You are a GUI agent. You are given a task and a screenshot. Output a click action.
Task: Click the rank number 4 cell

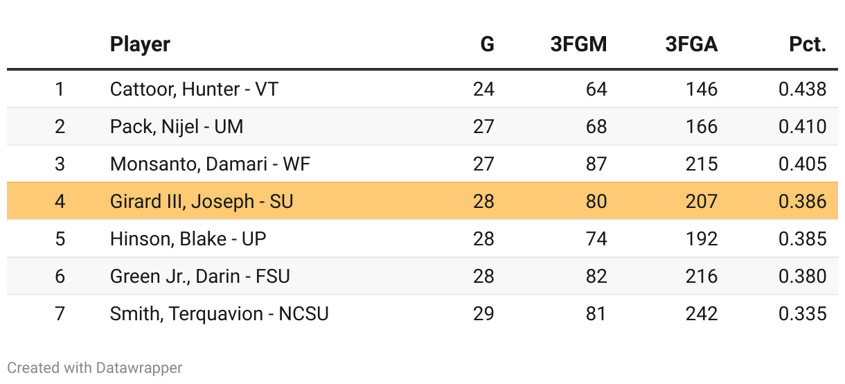coord(60,202)
